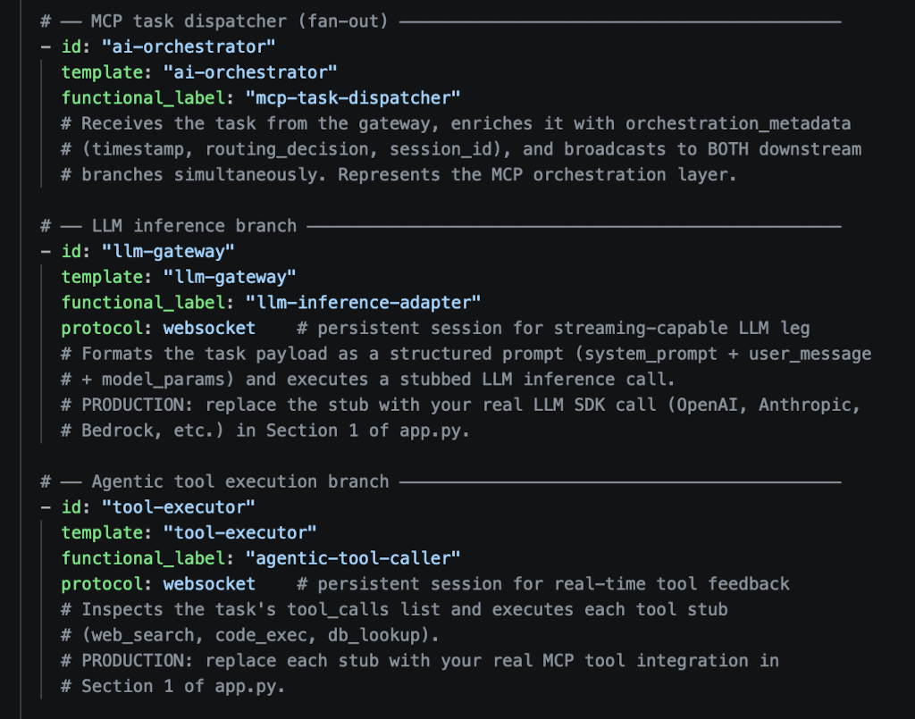Click the "ai-orchestrator" id value
Image resolution: width=915 pixels, height=719 pixels.
[188, 46]
